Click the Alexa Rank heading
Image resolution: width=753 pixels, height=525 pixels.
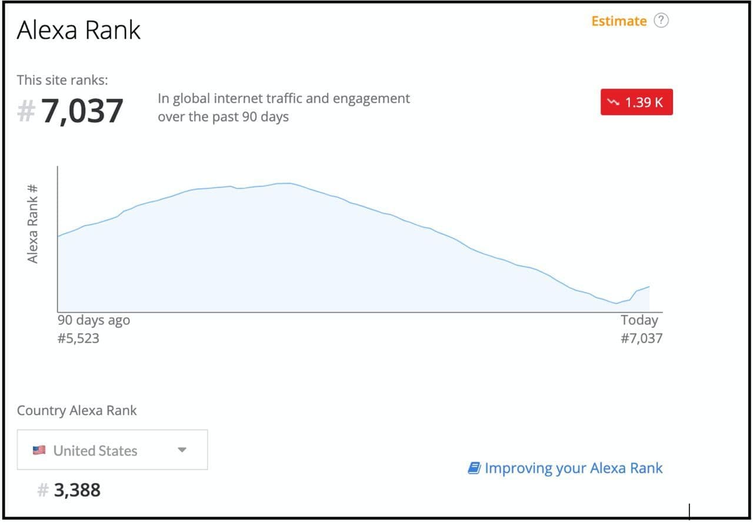tap(79, 31)
